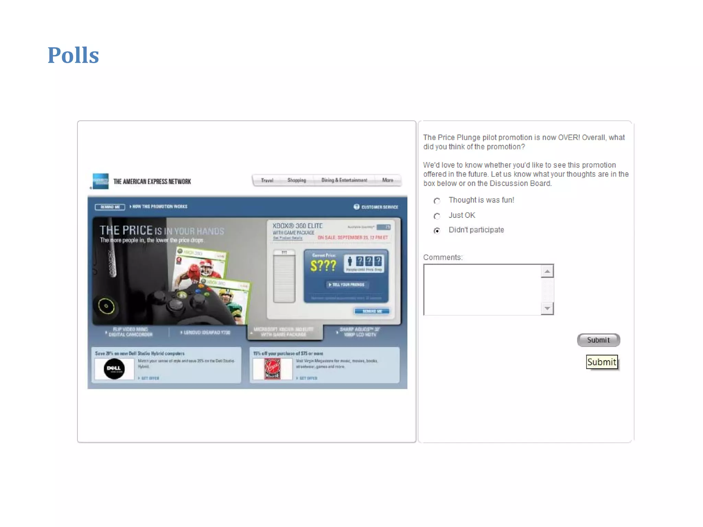Open the Travel tab
703x527 pixels.
point(267,180)
